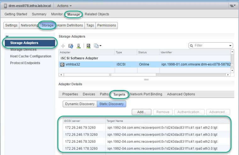Click the rescan storage devices icon
This screenshot has width=239, height=155.
pyautogui.click(x=79, y=46)
